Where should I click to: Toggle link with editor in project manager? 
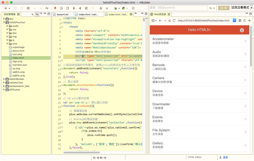(37, 14)
